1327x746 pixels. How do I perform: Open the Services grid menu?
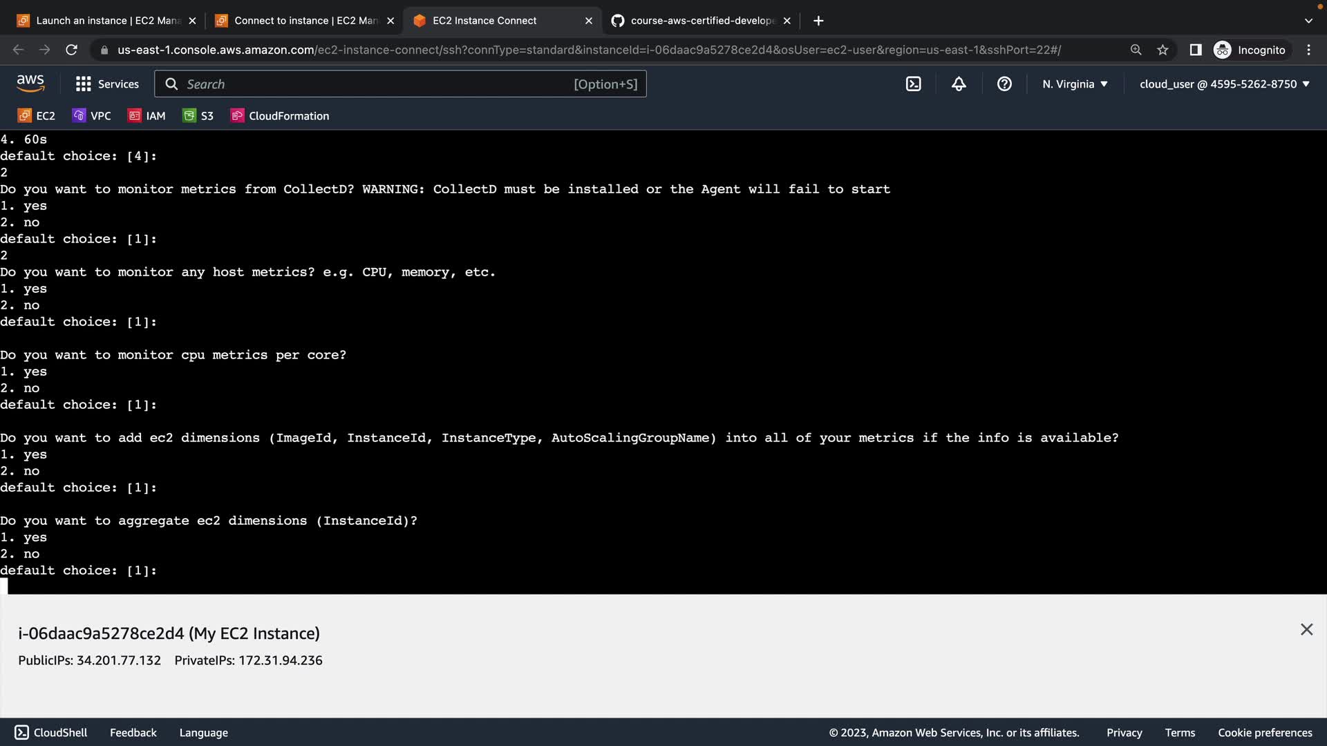pos(107,84)
